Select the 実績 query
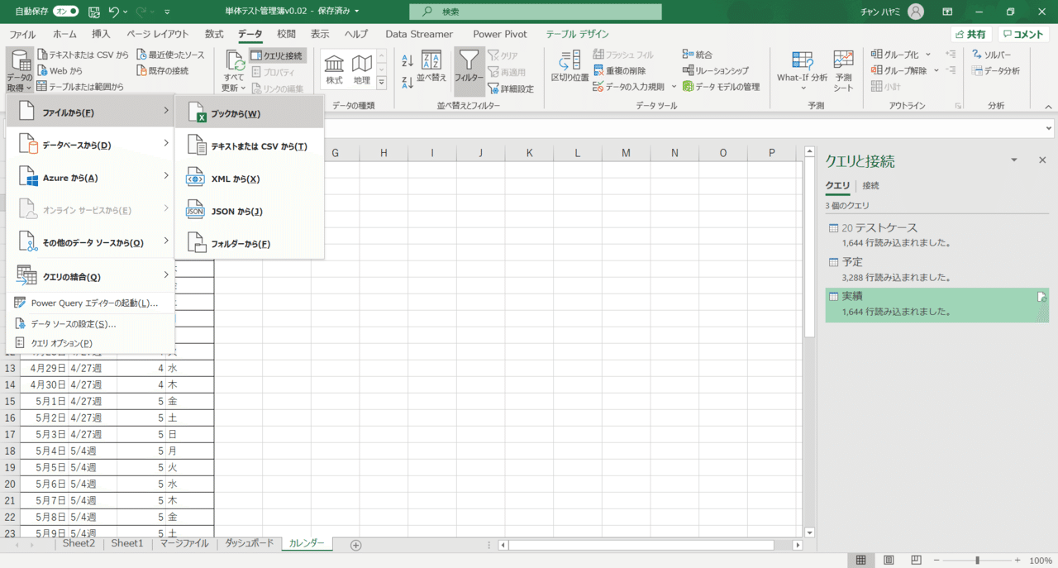1058x568 pixels. click(936, 303)
